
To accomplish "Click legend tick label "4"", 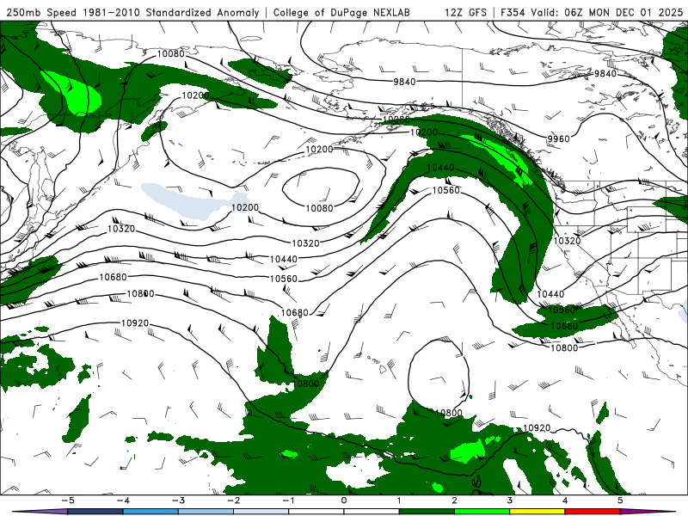I will tap(565, 501).
